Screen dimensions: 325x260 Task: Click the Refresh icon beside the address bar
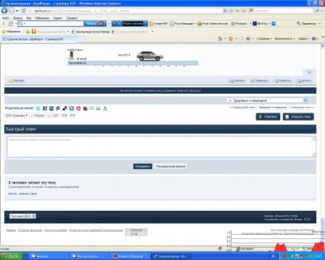[x=238, y=11]
